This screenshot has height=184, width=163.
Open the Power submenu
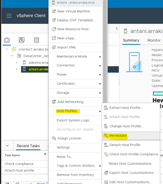tap(75, 74)
